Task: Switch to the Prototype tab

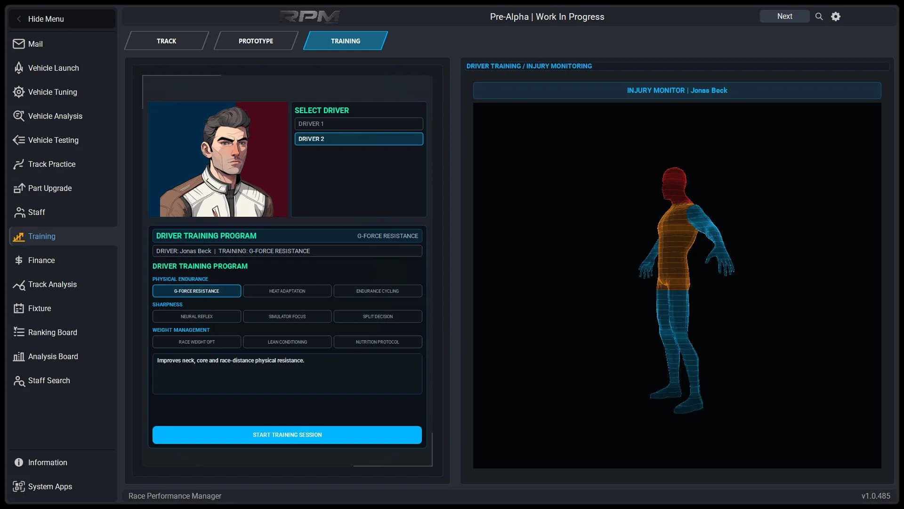Action: (x=256, y=41)
